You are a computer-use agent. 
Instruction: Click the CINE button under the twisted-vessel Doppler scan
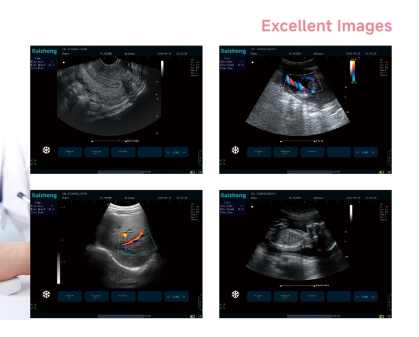pos(365,152)
